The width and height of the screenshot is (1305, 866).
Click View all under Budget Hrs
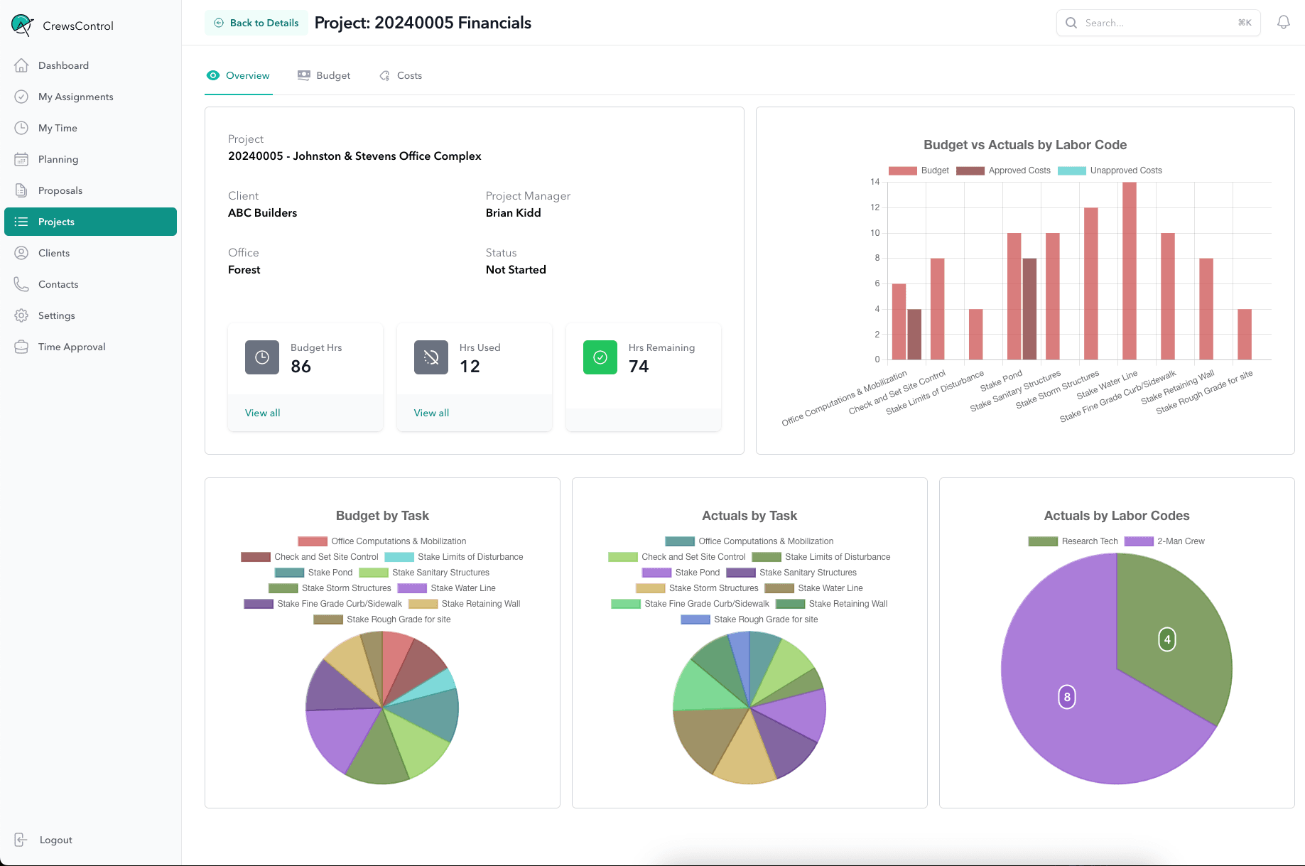pyautogui.click(x=262, y=413)
